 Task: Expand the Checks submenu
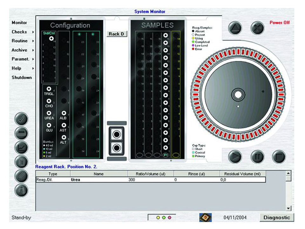pyautogui.click(x=22, y=32)
